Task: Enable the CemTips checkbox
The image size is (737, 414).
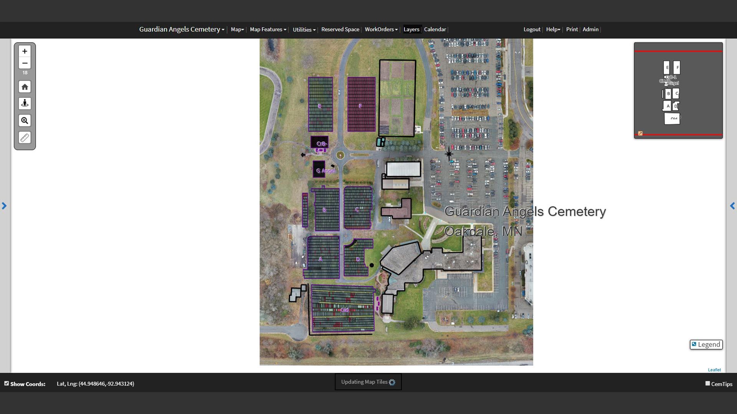Action: pos(707,383)
